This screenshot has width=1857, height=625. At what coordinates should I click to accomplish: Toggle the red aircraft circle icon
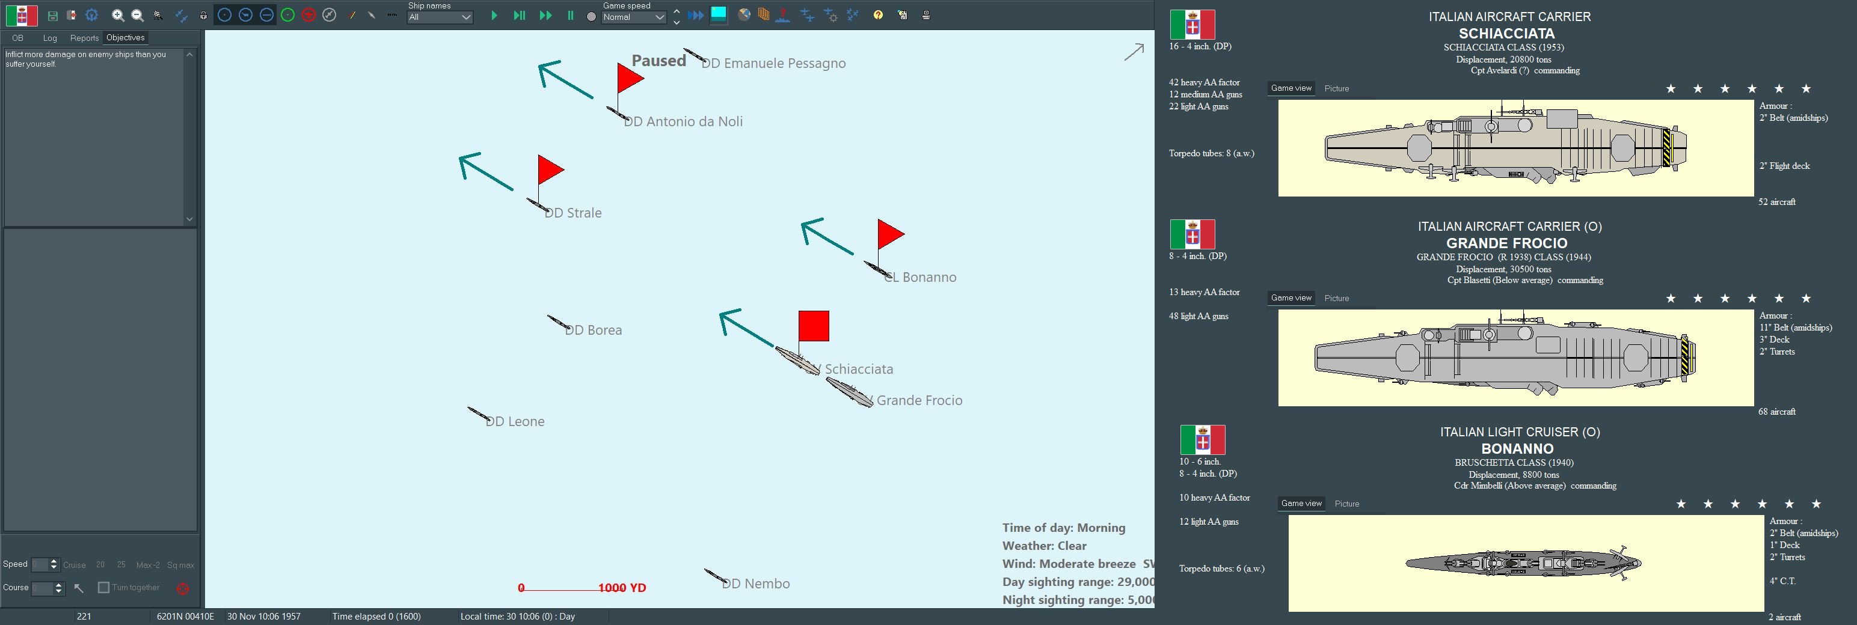[308, 15]
